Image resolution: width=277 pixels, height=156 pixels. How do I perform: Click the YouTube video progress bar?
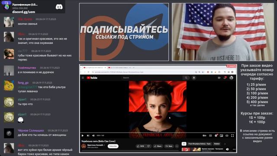coord(158,133)
